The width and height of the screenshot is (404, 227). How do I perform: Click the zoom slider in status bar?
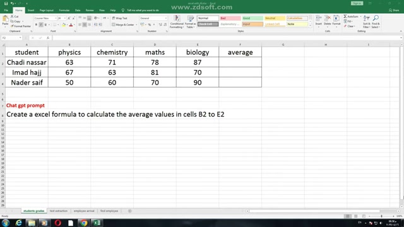[381, 216]
